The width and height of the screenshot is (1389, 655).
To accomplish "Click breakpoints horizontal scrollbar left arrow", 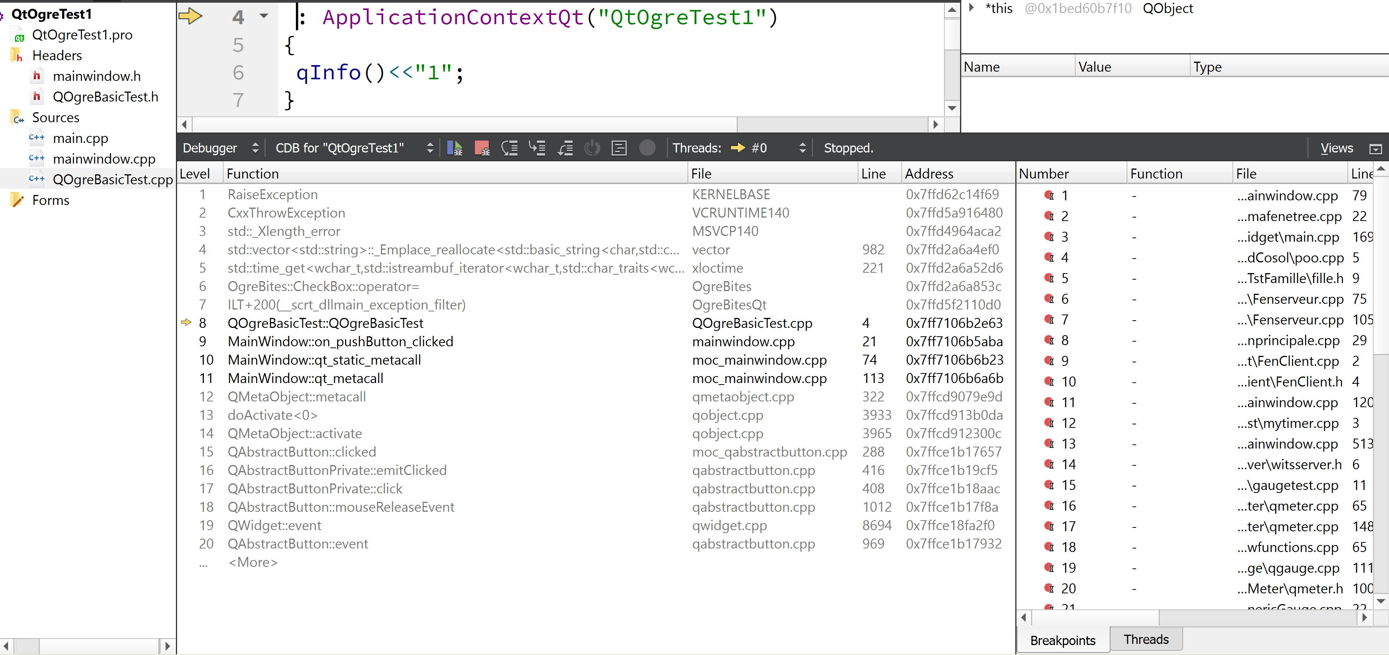I will [1024, 617].
